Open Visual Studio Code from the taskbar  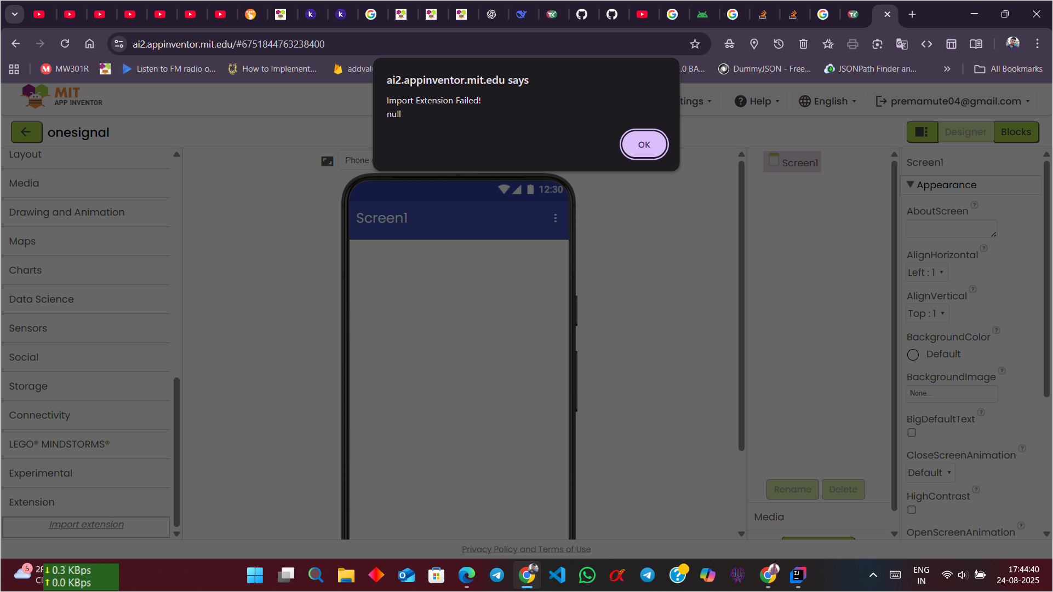(557, 575)
